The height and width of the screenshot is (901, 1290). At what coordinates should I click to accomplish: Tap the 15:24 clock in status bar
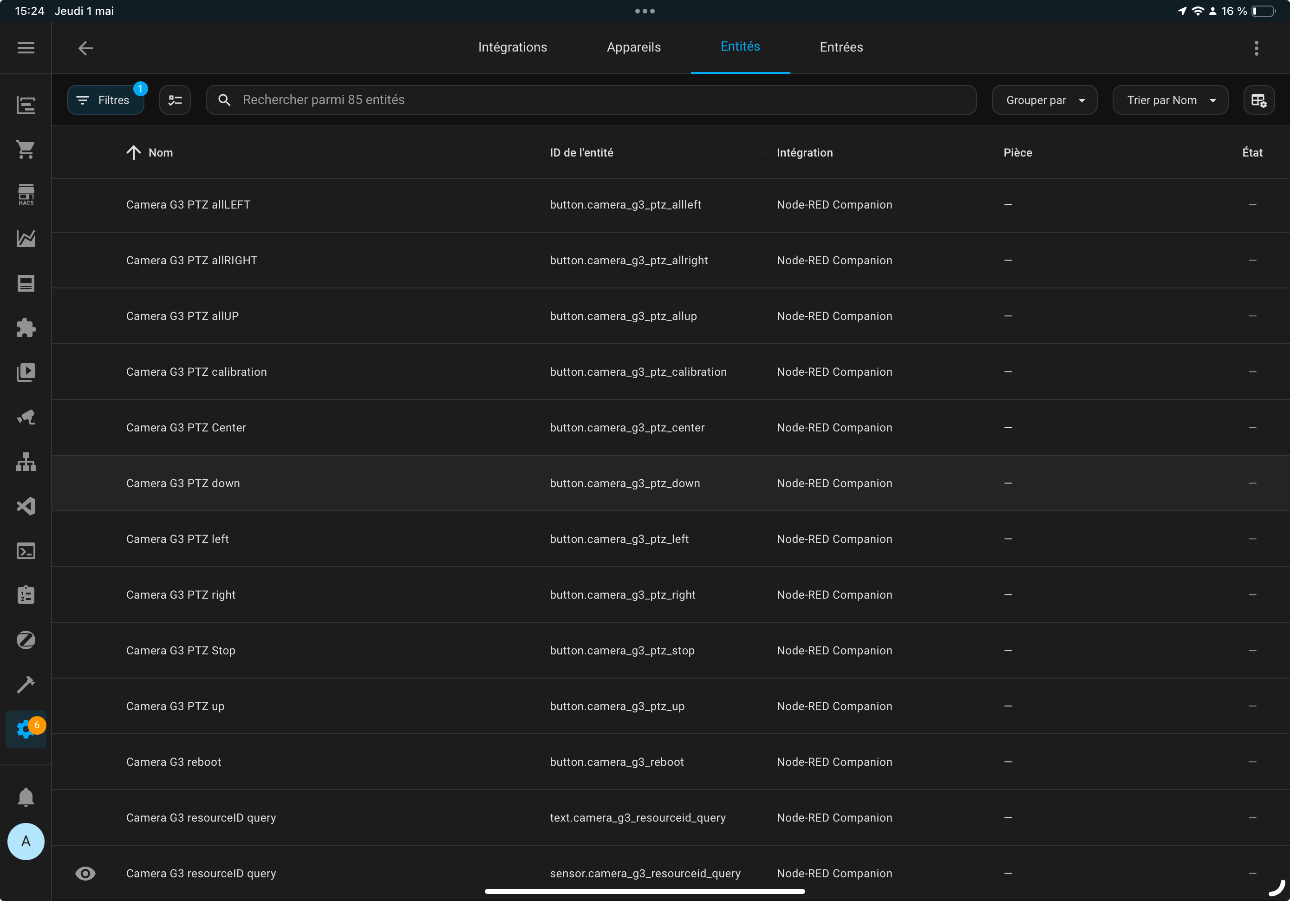(29, 11)
